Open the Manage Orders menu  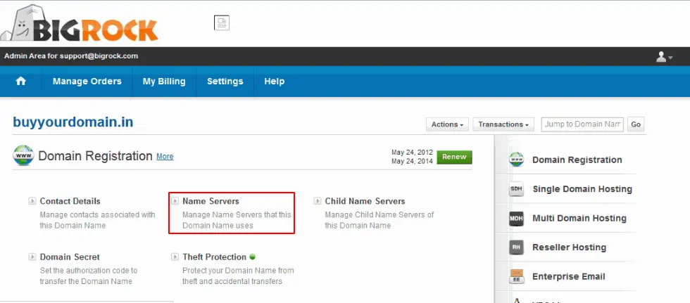pyautogui.click(x=87, y=82)
